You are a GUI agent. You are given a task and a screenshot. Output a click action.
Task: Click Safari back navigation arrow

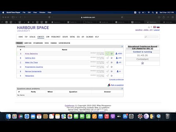tap(21, 17)
